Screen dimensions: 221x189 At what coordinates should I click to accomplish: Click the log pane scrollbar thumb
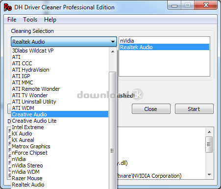tap(209, 144)
